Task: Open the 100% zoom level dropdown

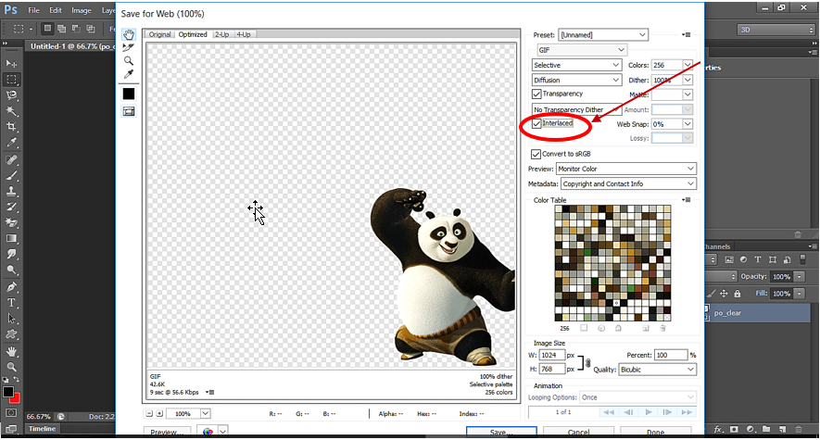Action: pyautogui.click(x=206, y=414)
